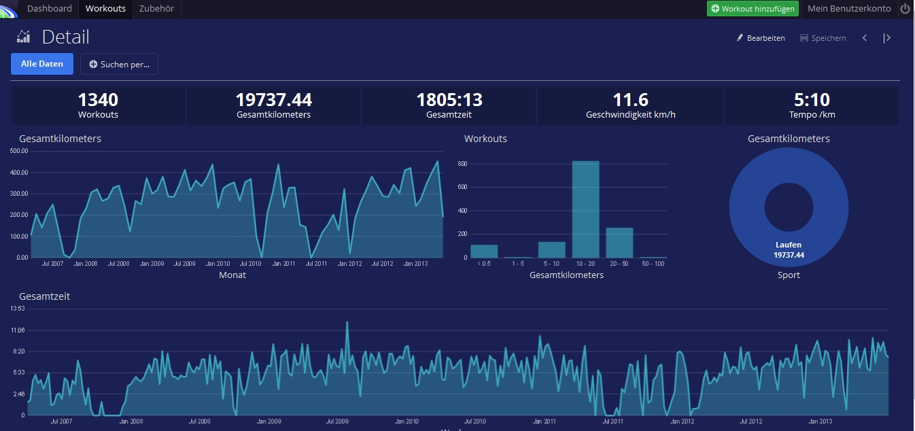Image resolution: width=915 pixels, height=431 pixels.
Task: Click the 10 - 20 km histogram bar
Action: tap(585, 209)
